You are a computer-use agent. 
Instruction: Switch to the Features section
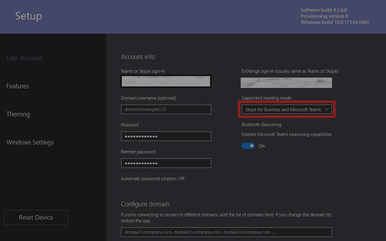[17, 86]
